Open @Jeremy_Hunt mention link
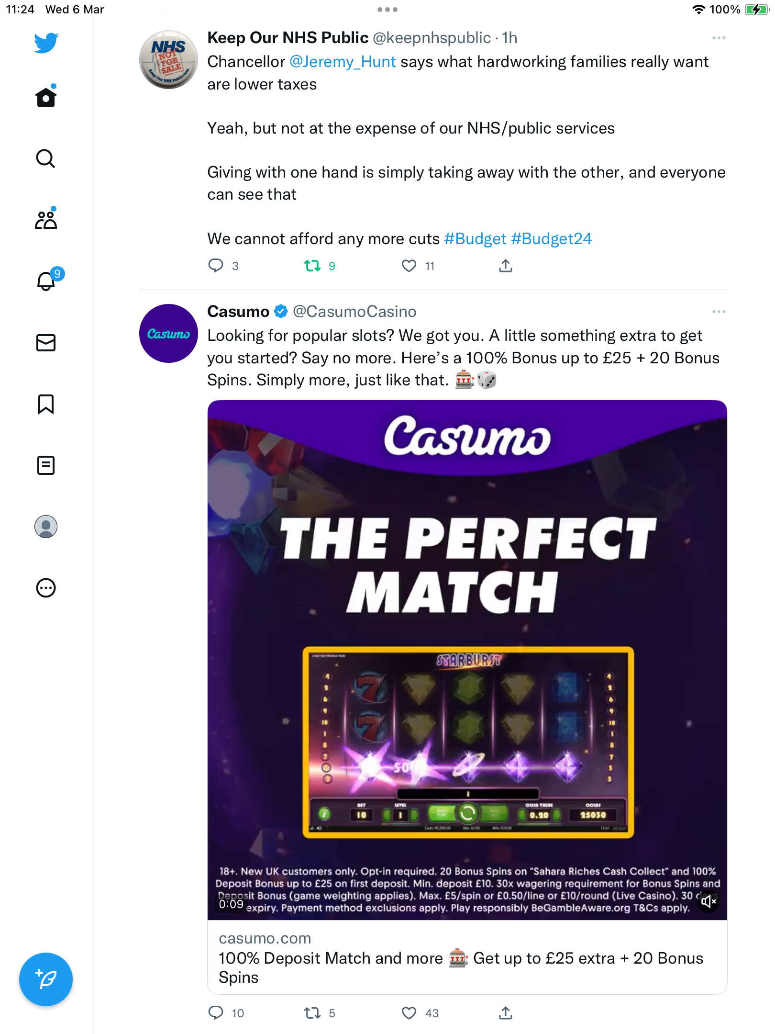The image size is (775, 1034). (x=343, y=62)
